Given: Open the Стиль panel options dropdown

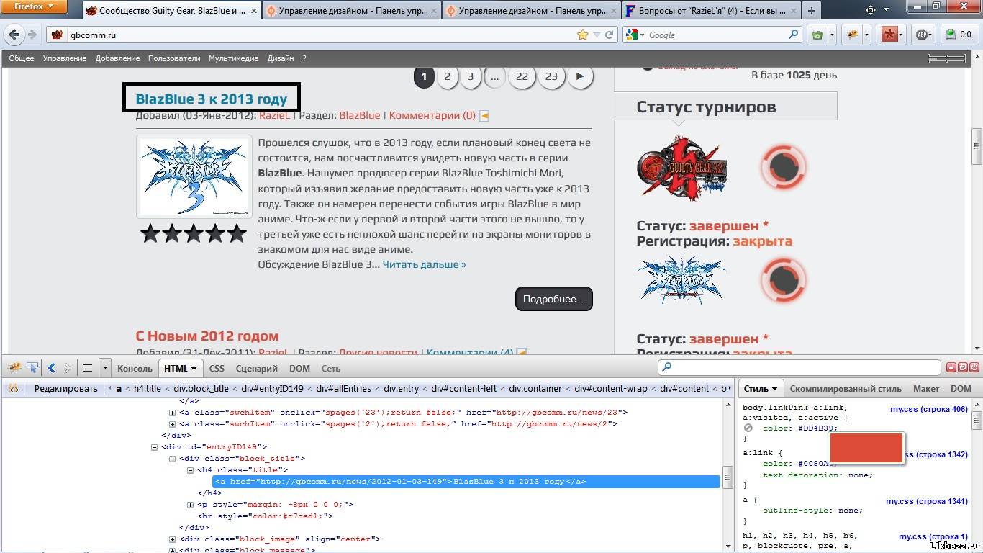Looking at the screenshot, I should (775, 389).
